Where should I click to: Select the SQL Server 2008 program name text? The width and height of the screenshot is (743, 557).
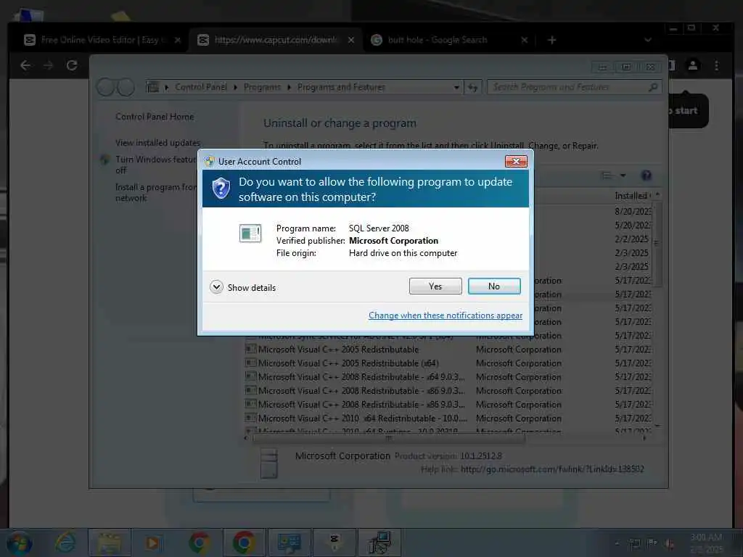coord(379,228)
